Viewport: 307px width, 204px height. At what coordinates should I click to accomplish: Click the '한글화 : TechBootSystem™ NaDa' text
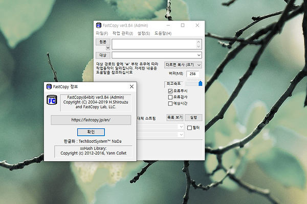point(93,141)
